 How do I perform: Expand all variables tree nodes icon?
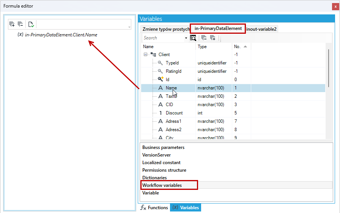[x=213, y=38]
